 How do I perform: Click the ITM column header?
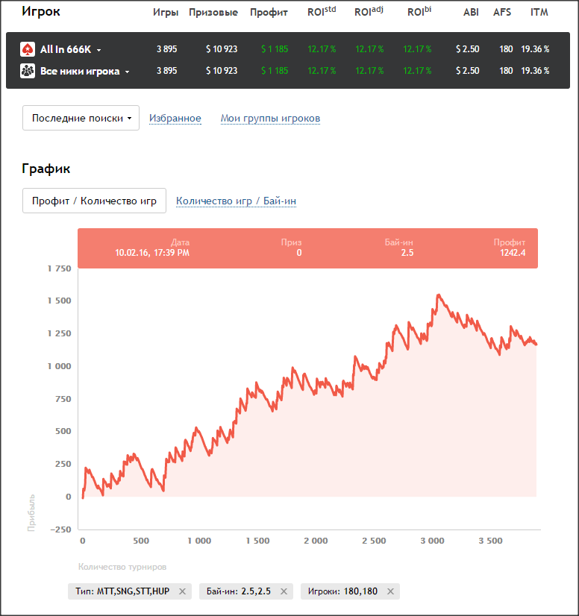539,12
